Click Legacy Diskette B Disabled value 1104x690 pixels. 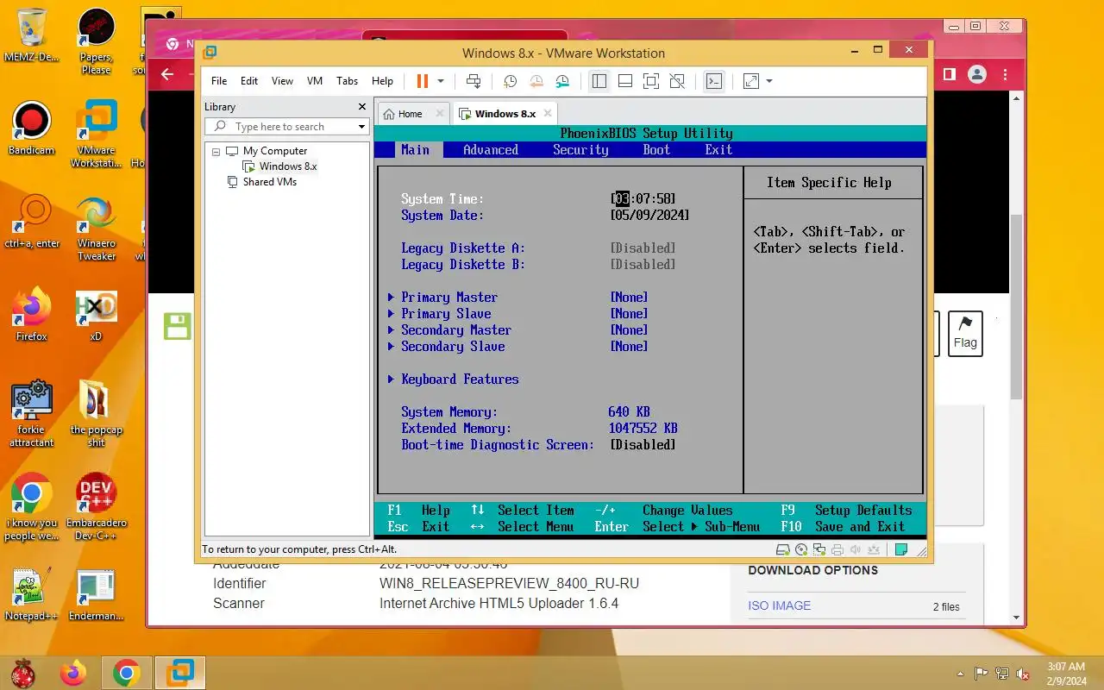click(x=643, y=265)
